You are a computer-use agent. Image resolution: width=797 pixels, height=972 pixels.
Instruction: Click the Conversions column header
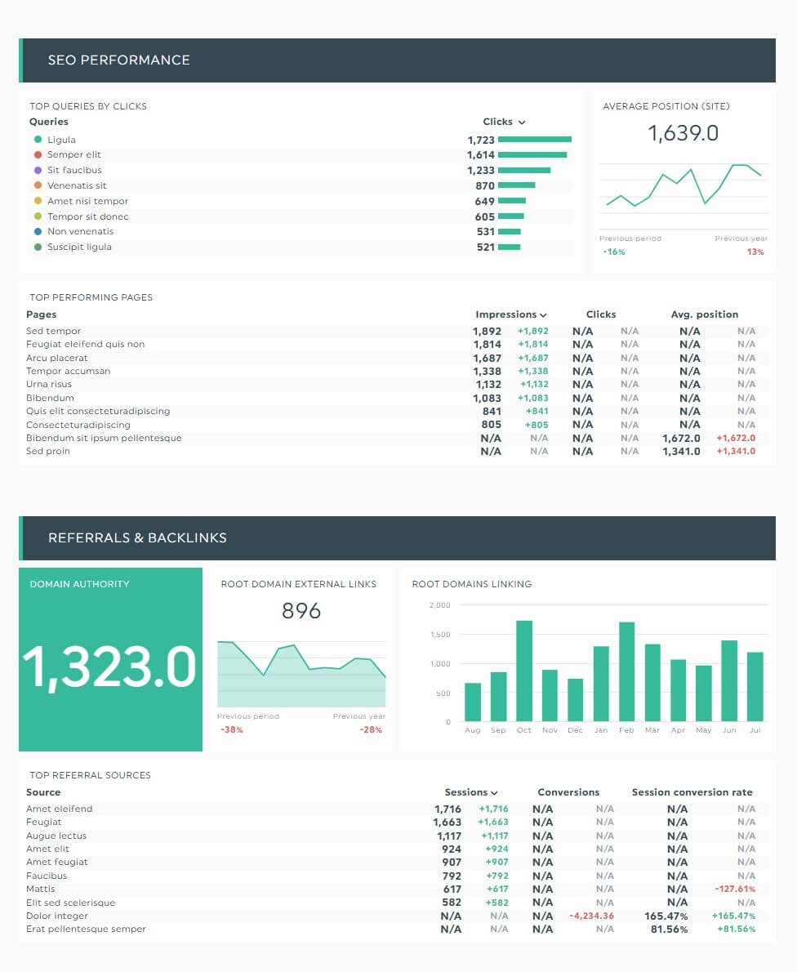coord(568,792)
